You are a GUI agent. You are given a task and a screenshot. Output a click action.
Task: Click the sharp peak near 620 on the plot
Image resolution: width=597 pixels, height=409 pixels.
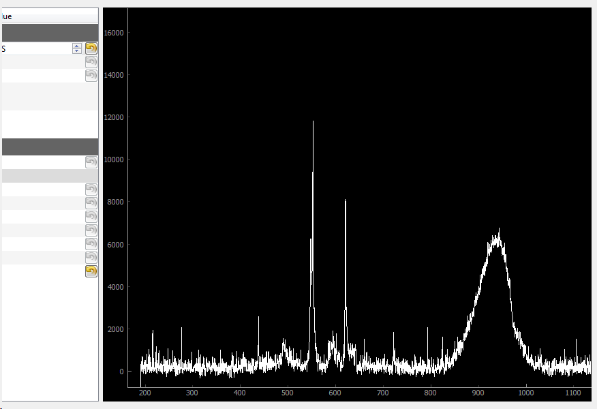346,201
